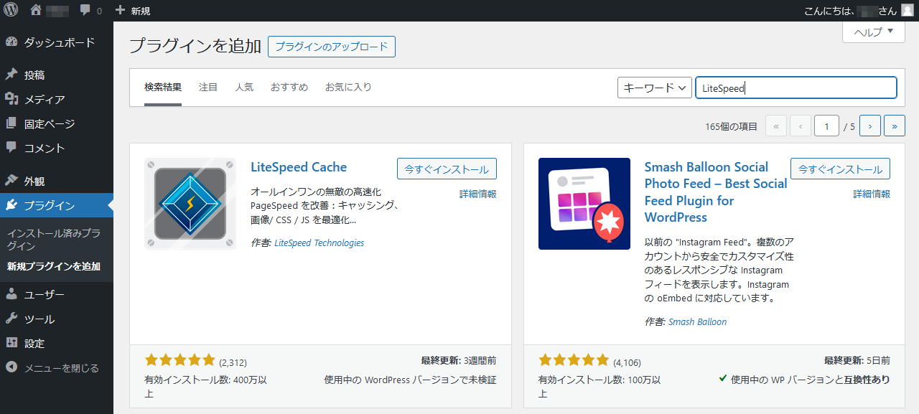Open author link Smash Balloon
Viewport: 919px width, 414px height.
coord(698,322)
